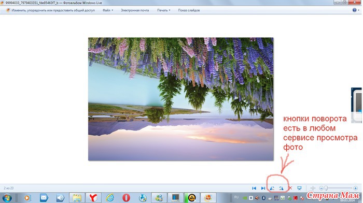Launch Opera browser from taskbar
363x203 pixels.
(x=126, y=198)
